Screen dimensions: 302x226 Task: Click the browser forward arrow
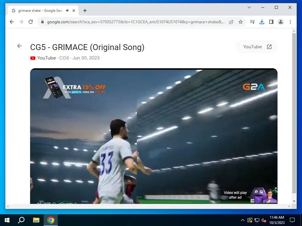[21, 22]
